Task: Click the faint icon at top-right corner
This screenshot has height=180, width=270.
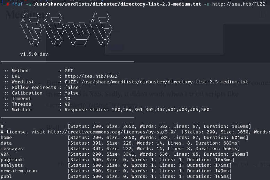Action: coord(263,14)
